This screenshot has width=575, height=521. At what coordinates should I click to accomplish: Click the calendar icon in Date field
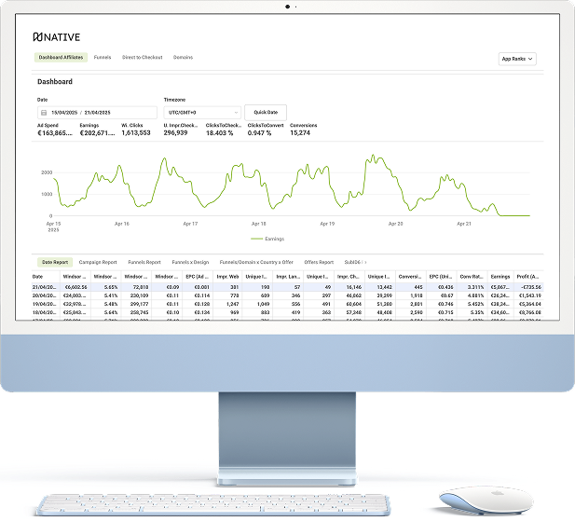coord(43,112)
